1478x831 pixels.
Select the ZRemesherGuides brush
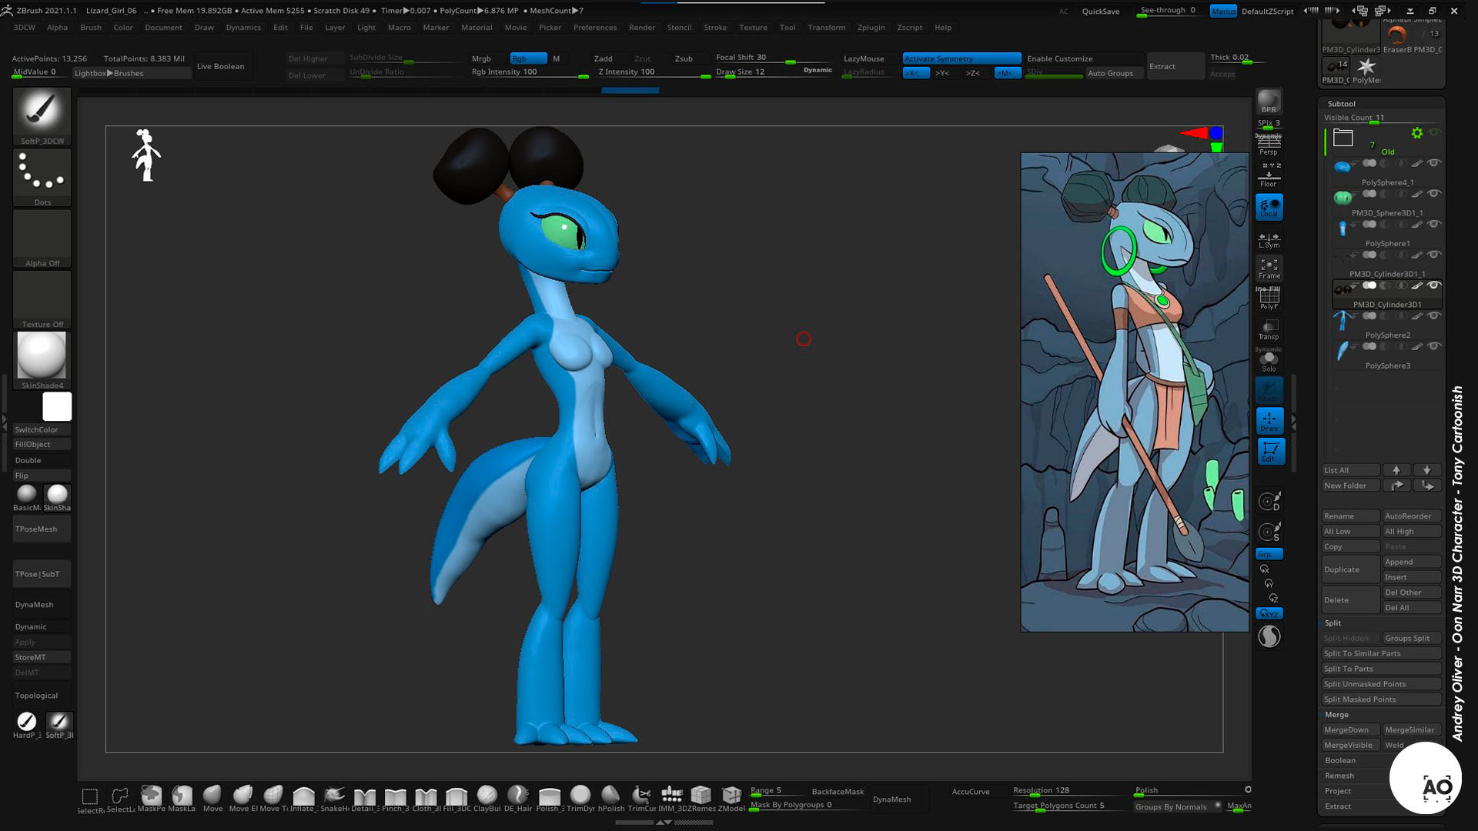(x=701, y=799)
